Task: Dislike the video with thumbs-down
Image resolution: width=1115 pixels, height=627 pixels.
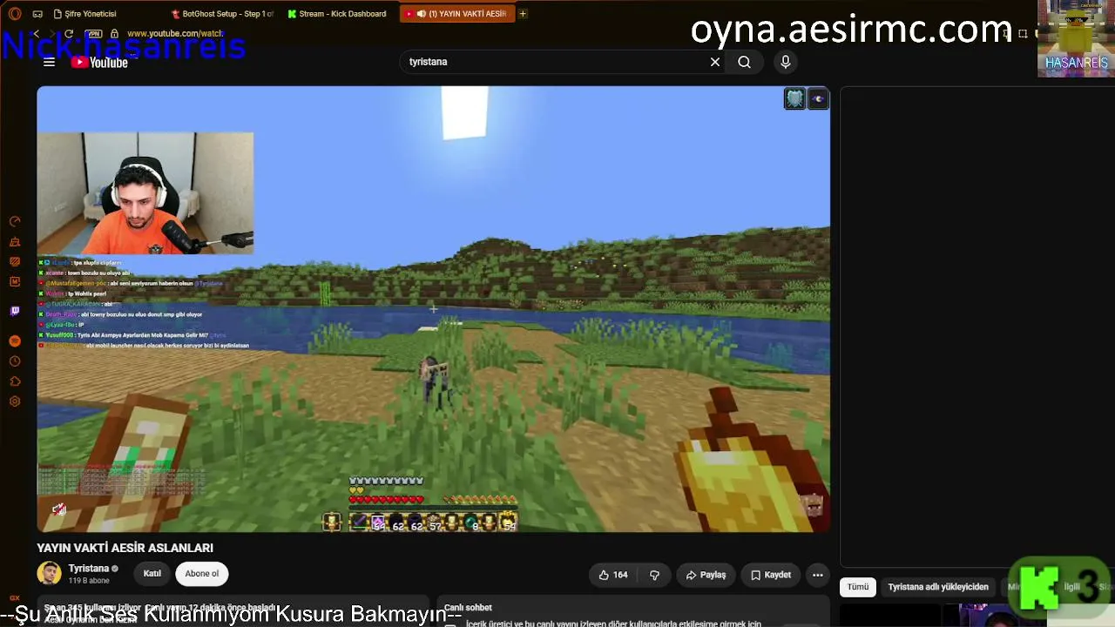Action: coord(654,575)
